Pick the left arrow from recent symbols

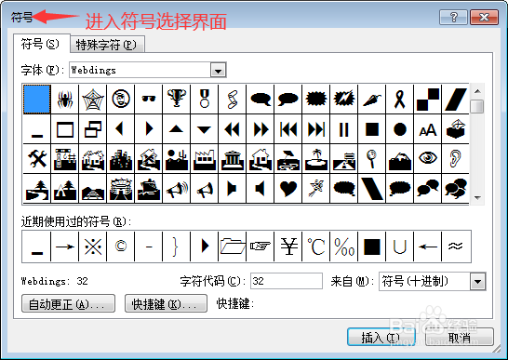pos(427,247)
